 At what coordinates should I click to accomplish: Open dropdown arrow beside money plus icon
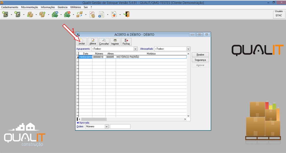click(61, 15)
